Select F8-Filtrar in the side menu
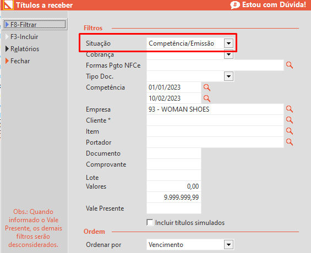The width and height of the screenshot is (311, 253). [35, 24]
